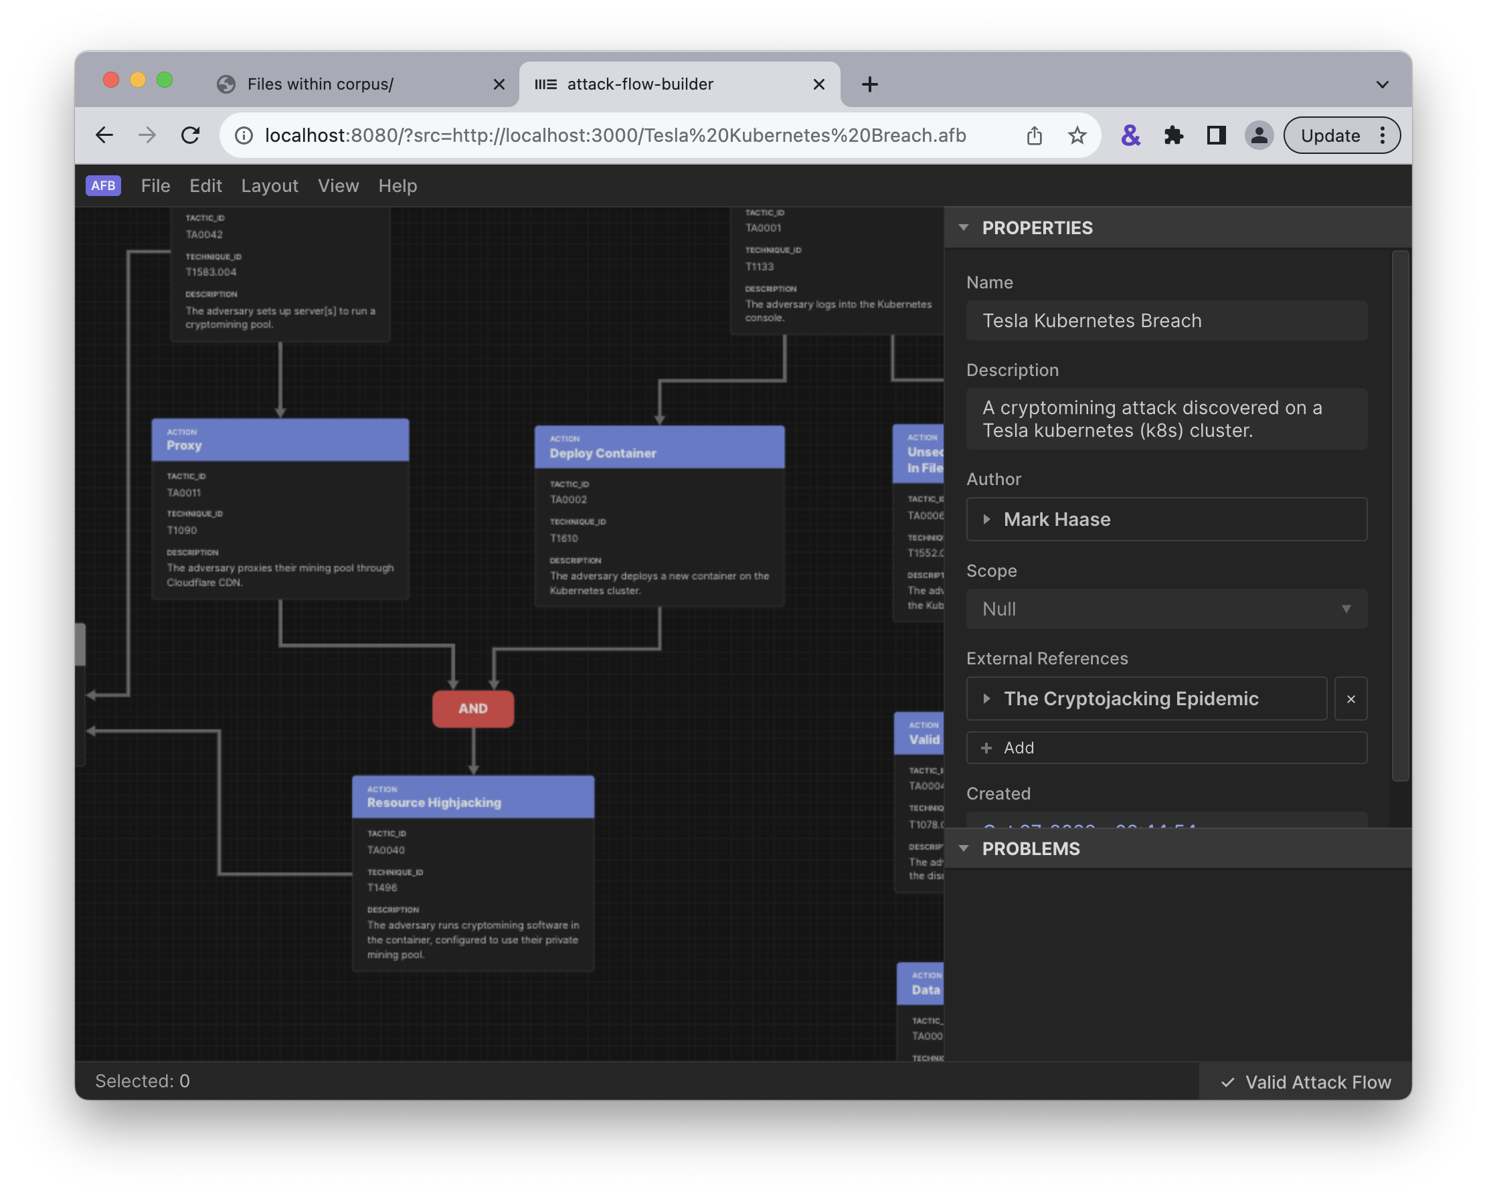Collapse the PROBLEMS panel

[964, 848]
